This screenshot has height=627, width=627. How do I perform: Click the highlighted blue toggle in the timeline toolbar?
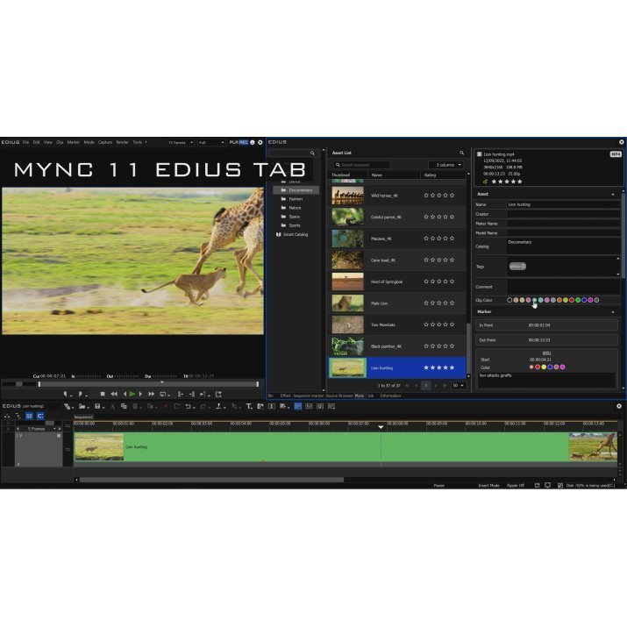(298, 406)
